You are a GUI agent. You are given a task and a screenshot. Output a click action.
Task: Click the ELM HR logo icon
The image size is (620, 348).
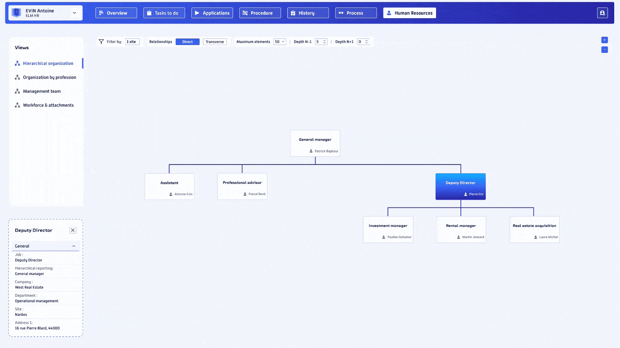(16, 12)
